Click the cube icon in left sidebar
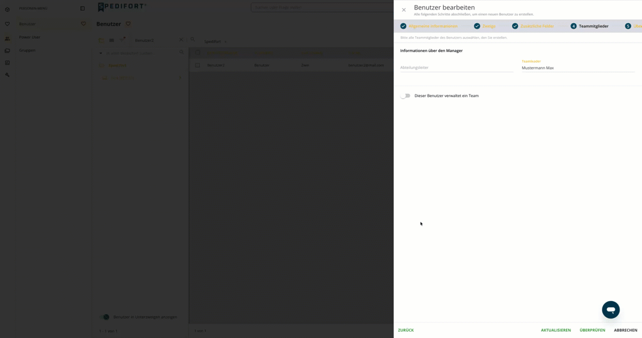This screenshot has width=642, height=338. point(7,9)
